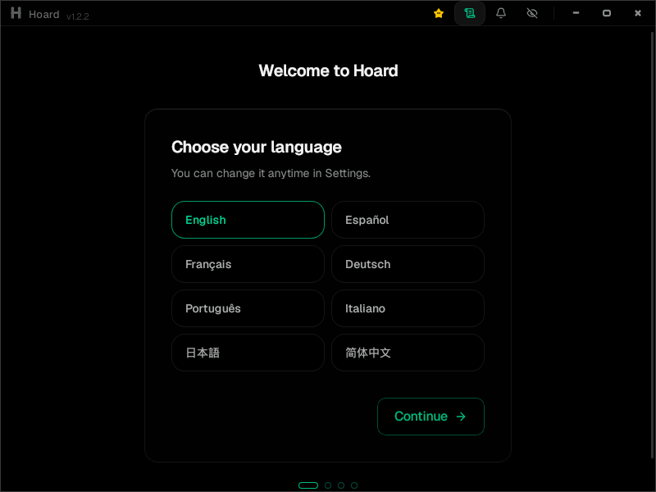The height and width of the screenshot is (492, 656).
Task: Toggle the crossed-out eye privacy icon
Action: click(531, 13)
